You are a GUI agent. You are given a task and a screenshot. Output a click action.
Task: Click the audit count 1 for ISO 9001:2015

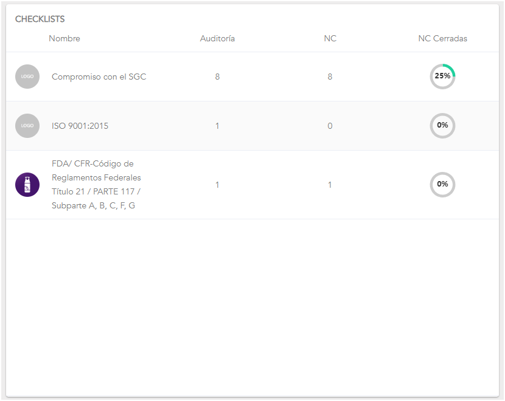[217, 126]
